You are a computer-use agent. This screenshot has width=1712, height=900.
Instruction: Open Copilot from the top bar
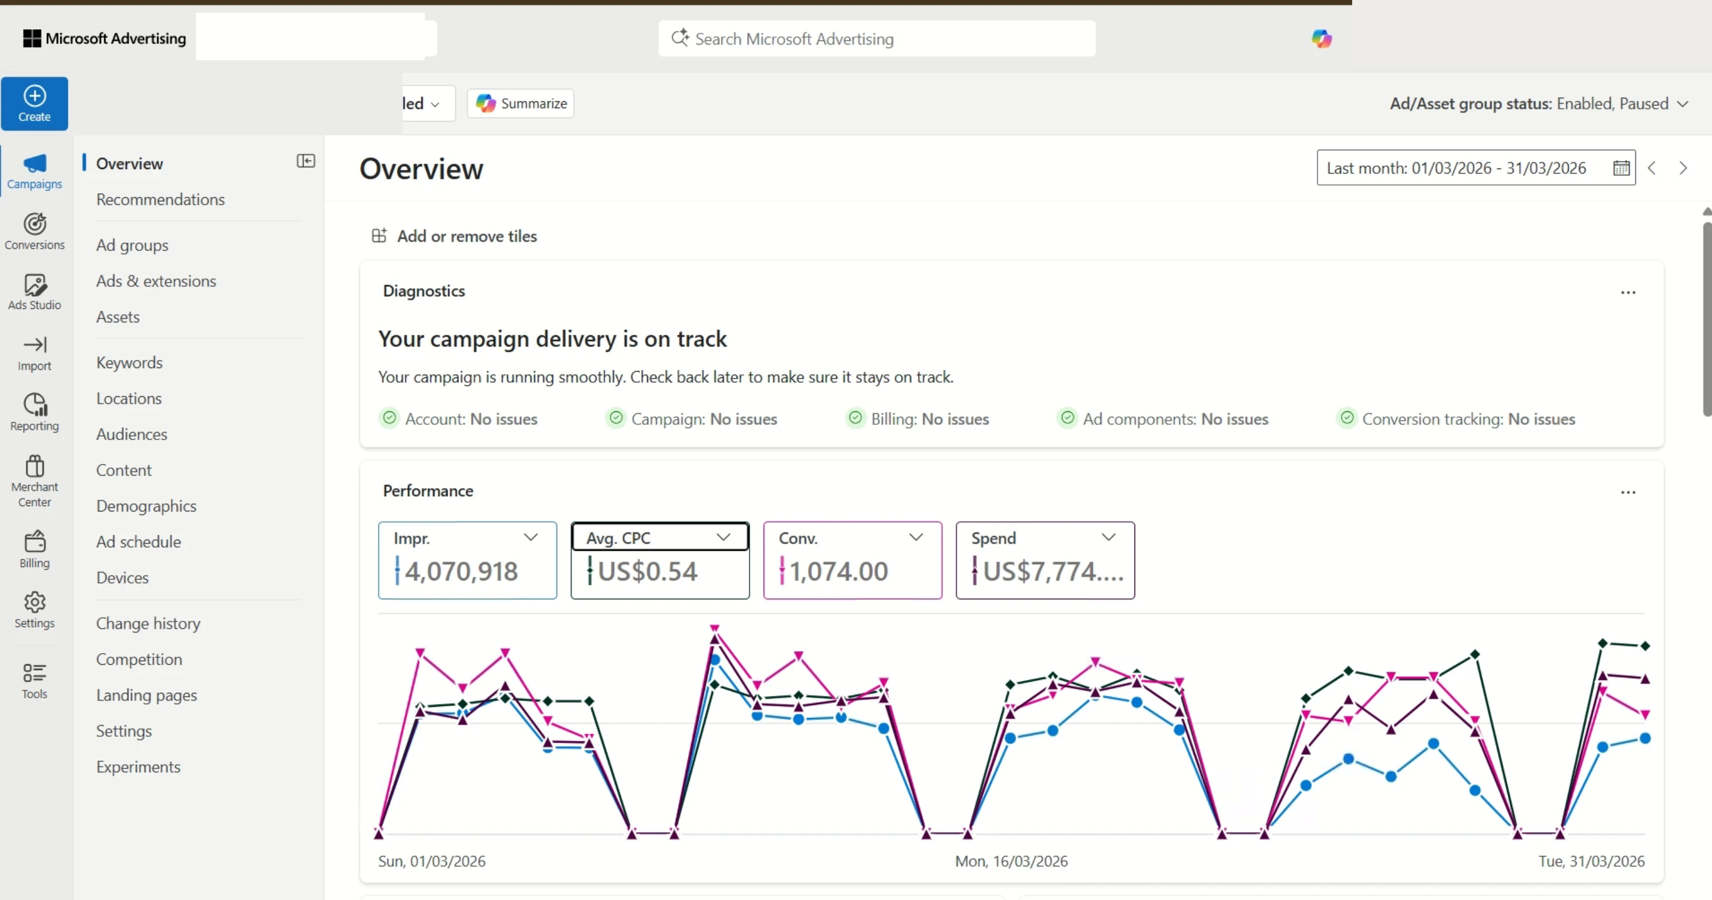pyautogui.click(x=1322, y=39)
